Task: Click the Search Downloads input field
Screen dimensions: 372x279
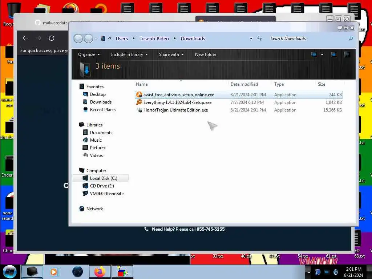Action: [308, 39]
